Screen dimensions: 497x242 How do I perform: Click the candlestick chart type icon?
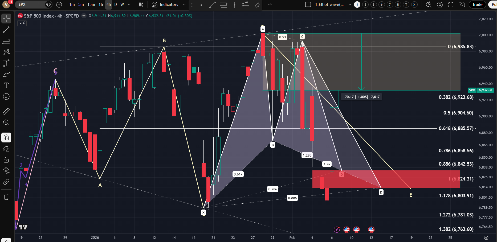(141, 5)
